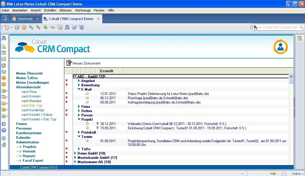Click the Help window icon in toolbar
The image size is (305, 176).
point(82,28)
